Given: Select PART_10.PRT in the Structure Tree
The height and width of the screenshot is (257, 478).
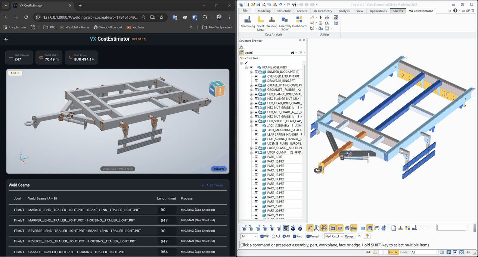Looking at the screenshot, I should pyautogui.click(x=276, y=162).
